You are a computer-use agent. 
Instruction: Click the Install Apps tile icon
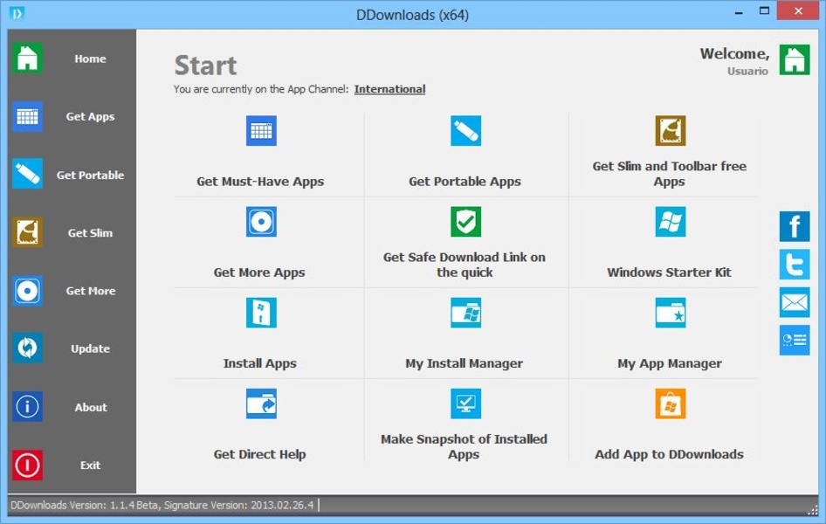click(261, 313)
